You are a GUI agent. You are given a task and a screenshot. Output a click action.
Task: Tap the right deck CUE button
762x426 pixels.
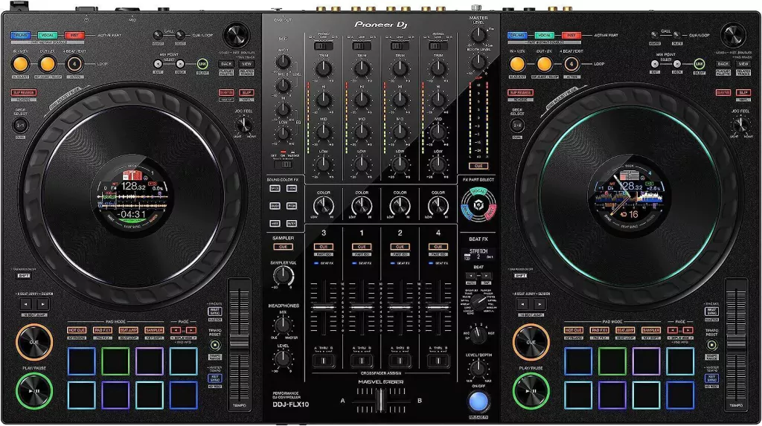[x=531, y=342]
